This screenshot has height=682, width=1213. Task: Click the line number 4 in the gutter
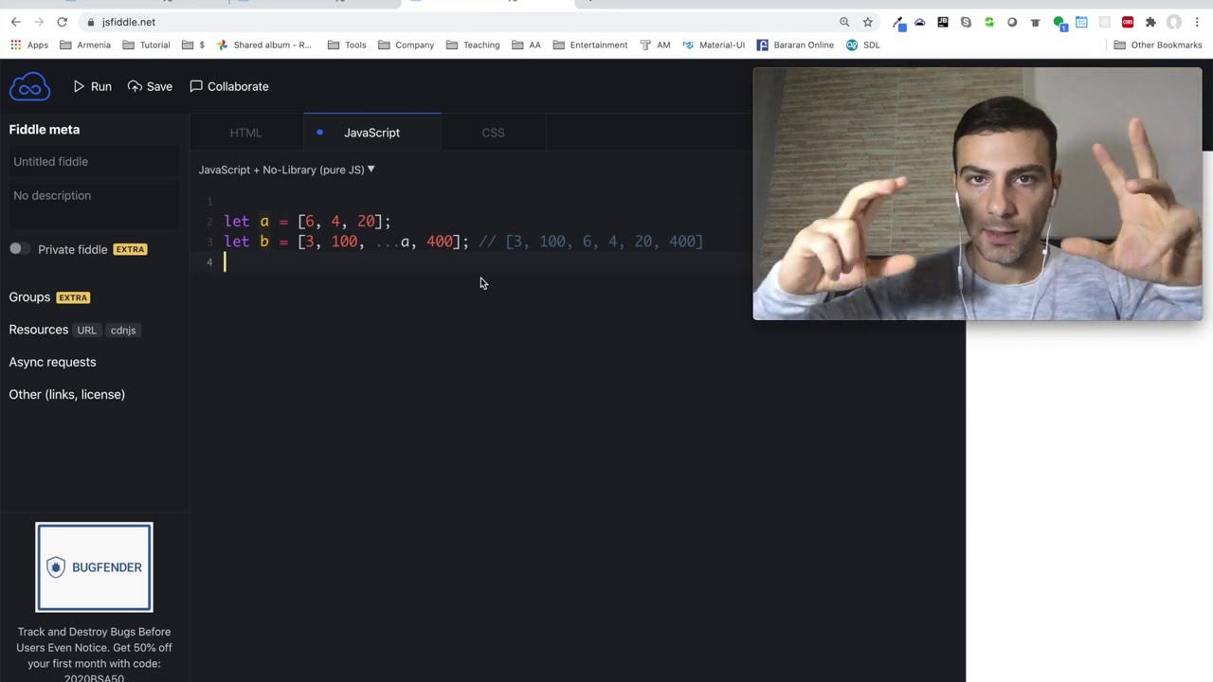[x=209, y=262]
